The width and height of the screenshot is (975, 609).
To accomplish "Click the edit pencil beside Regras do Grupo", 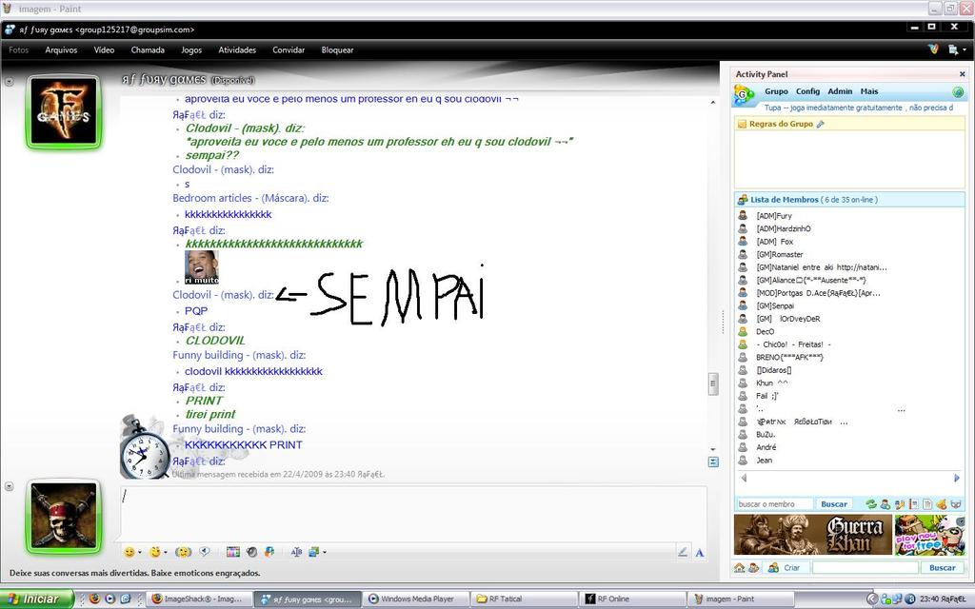I will point(821,125).
